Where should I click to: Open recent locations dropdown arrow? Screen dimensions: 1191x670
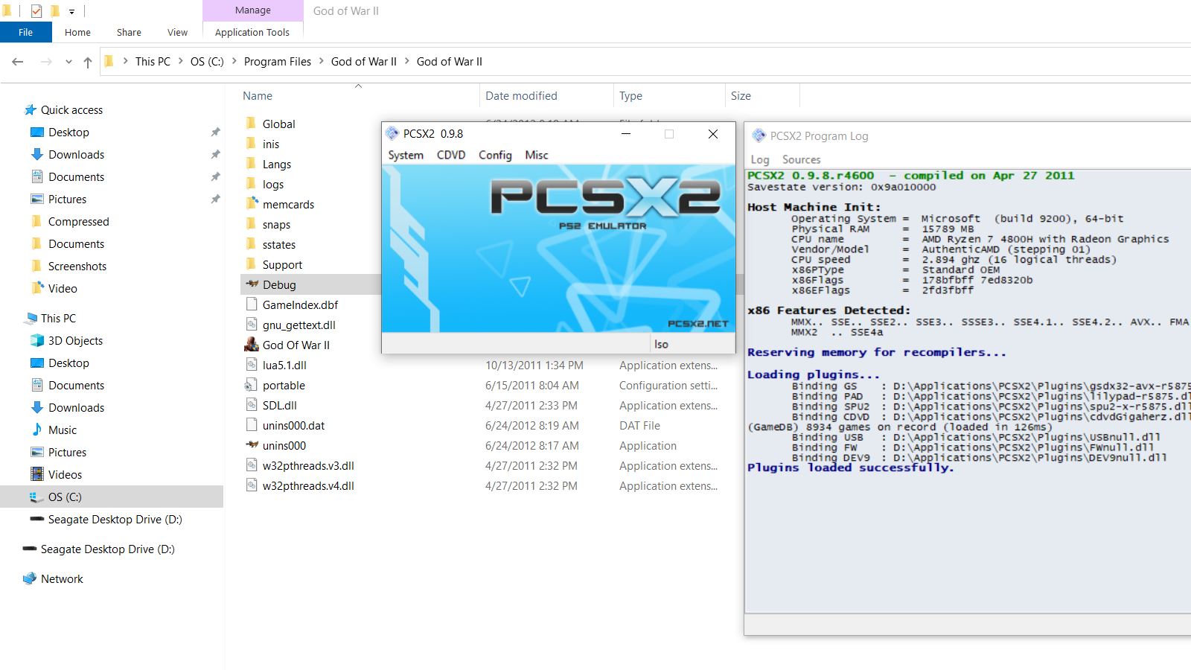pyautogui.click(x=68, y=62)
